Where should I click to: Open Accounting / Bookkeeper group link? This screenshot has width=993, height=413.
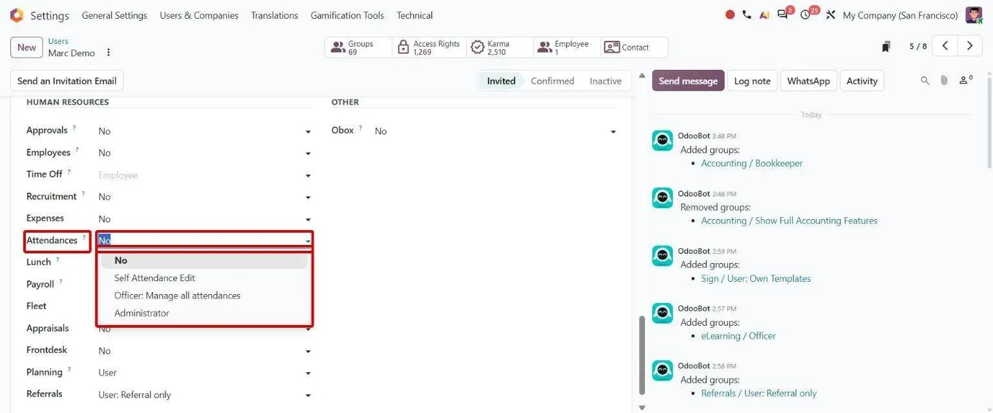[752, 164]
